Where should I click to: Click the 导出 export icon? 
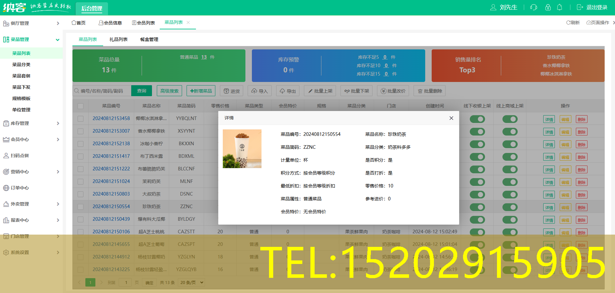[x=287, y=91]
